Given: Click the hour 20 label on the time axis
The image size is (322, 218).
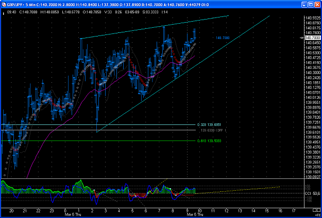Looking at the screenshot, I should [x=11, y=210].
